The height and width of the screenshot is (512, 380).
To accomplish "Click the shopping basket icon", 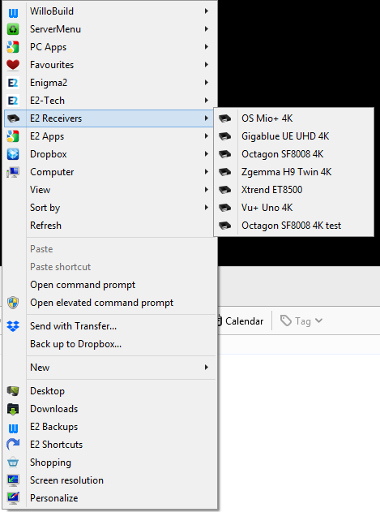I will 13,463.
